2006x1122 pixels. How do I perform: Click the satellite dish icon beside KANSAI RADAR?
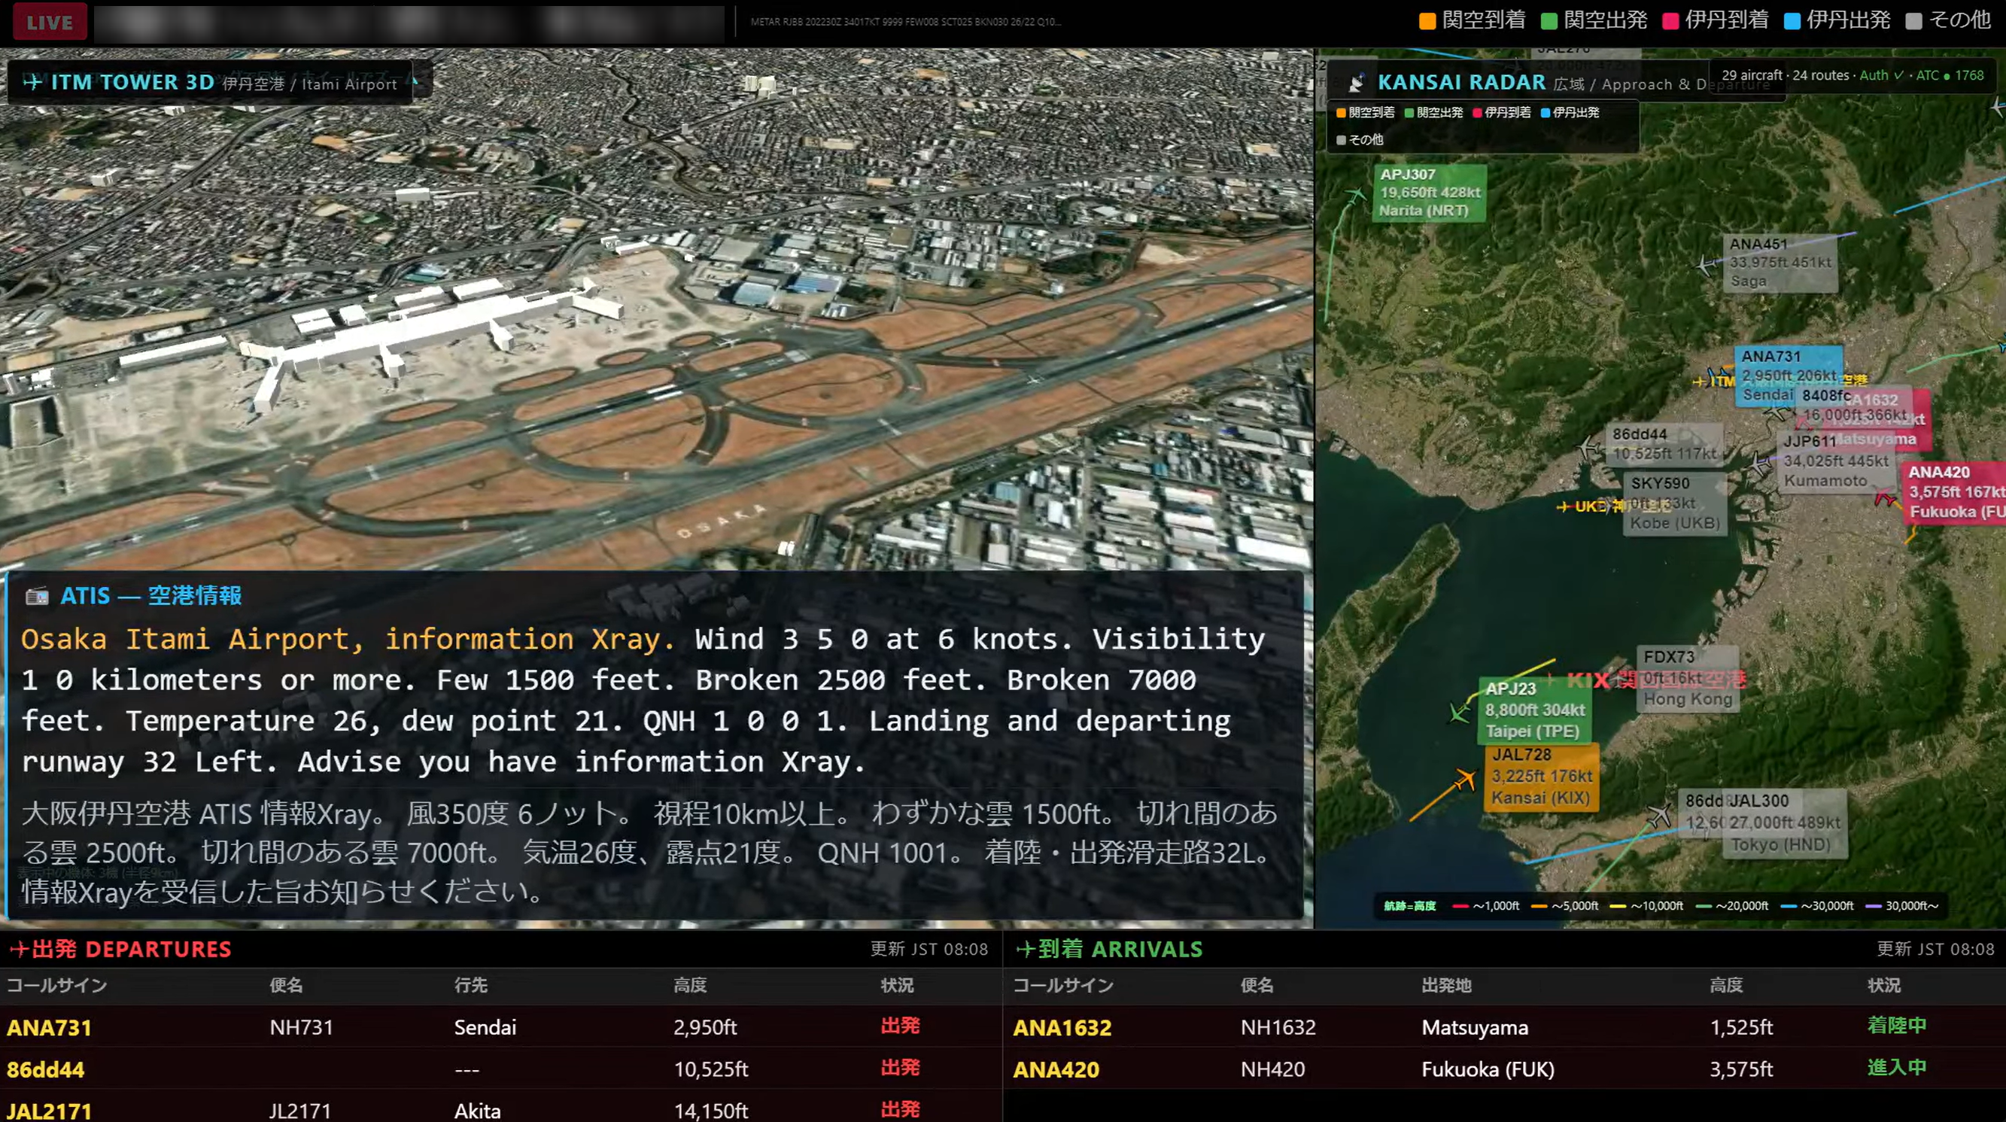coord(1357,83)
